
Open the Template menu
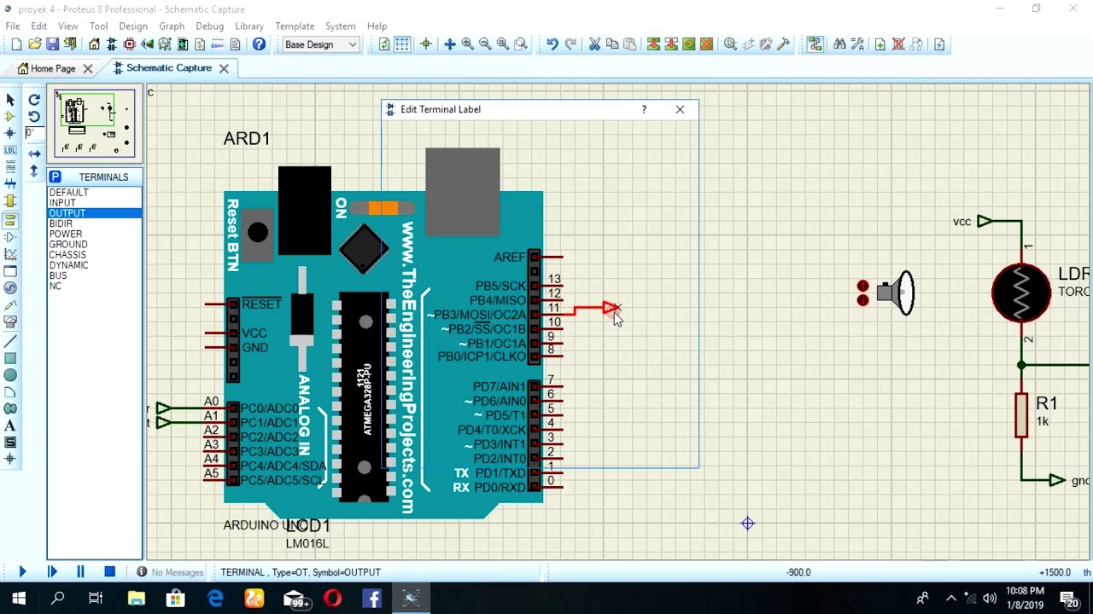click(x=295, y=26)
